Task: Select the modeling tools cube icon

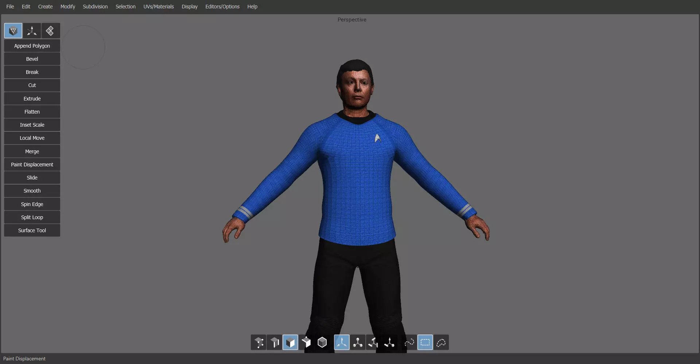Action: tap(13, 31)
